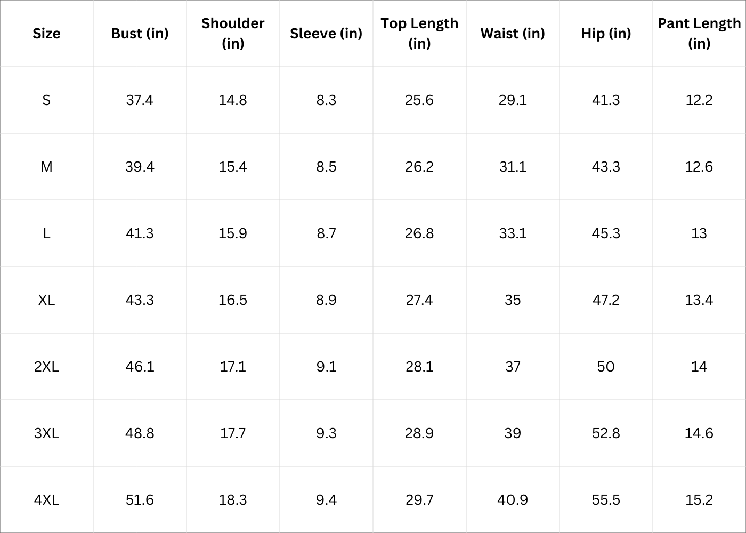746x533 pixels.
Task: Click the 4XL size row label
Action: 46,500
